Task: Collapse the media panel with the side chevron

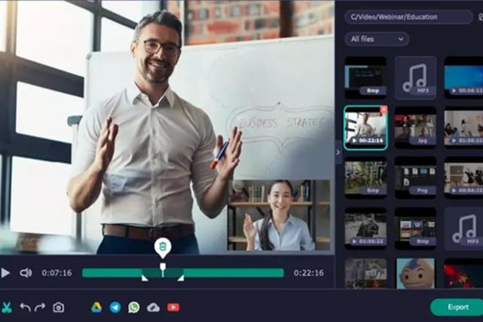Action: [x=338, y=152]
